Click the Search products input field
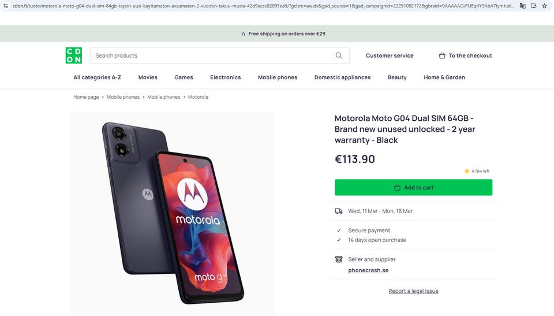The width and height of the screenshot is (554, 316). click(x=211, y=55)
